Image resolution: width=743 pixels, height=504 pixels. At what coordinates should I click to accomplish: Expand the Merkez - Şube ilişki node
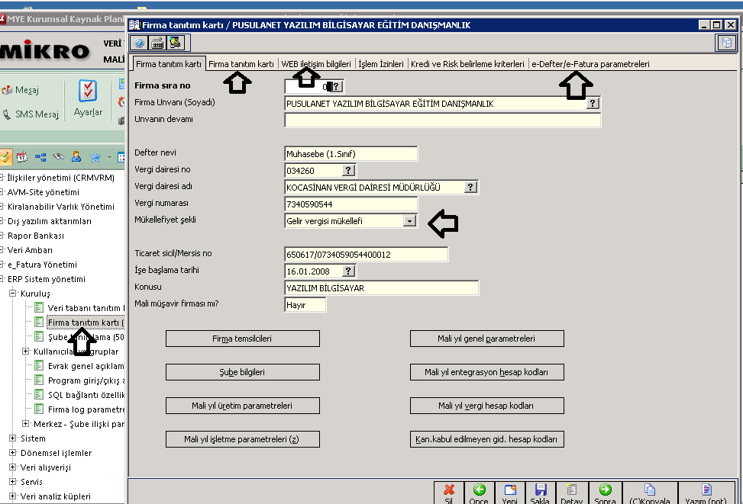click(26, 423)
